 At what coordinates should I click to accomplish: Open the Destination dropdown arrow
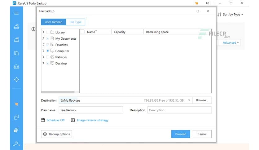pos(189,100)
